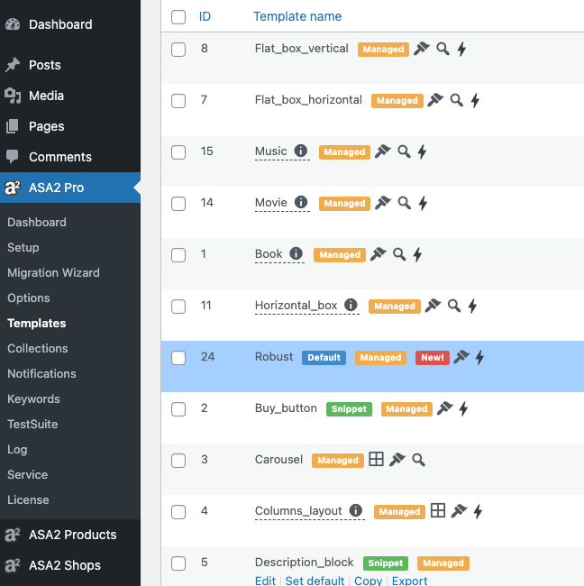584x586 pixels.
Task: Click the lightning bolt icon for Flat_box_vertical
Action: point(461,49)
